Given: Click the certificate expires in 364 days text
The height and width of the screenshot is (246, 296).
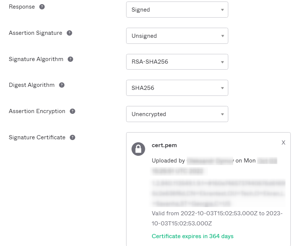Looking at the screenshot, I should (192, 236).
